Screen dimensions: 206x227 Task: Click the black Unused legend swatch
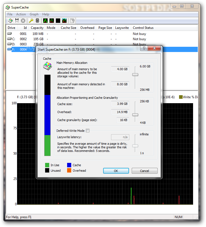pyautogui.click(x=47, y=170)
